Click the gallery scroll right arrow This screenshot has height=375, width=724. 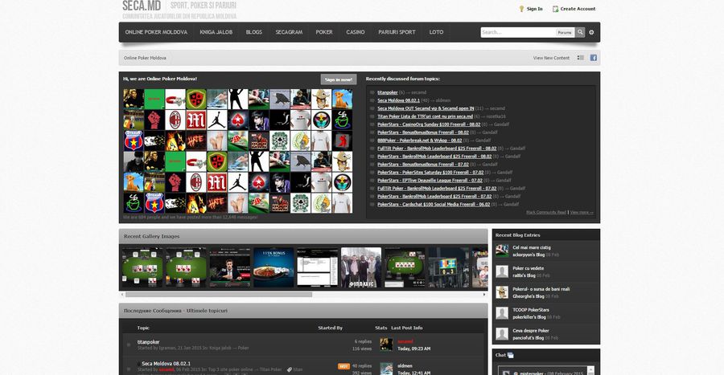[484, 295]
